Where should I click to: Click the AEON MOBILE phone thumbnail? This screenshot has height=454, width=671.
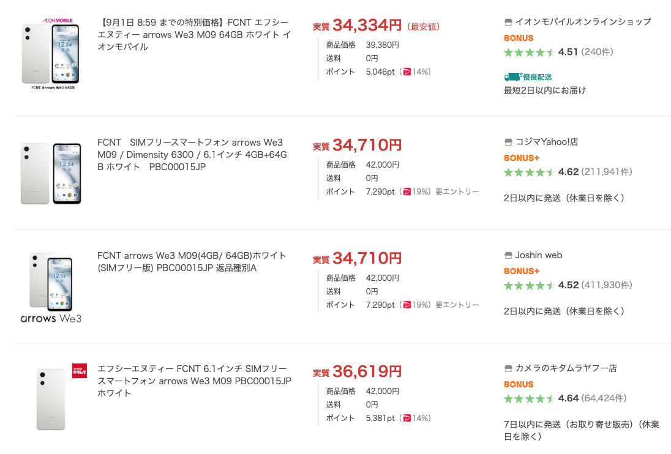(50, 53)
